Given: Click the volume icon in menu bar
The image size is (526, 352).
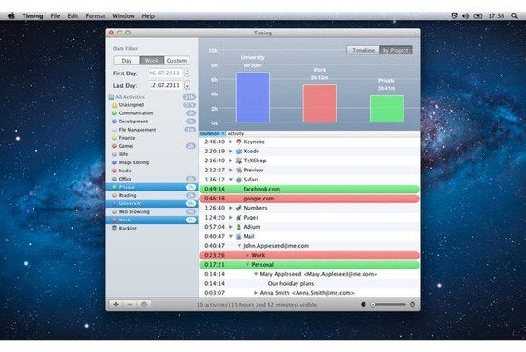Looking at the screenshot, I should [465, 15].
